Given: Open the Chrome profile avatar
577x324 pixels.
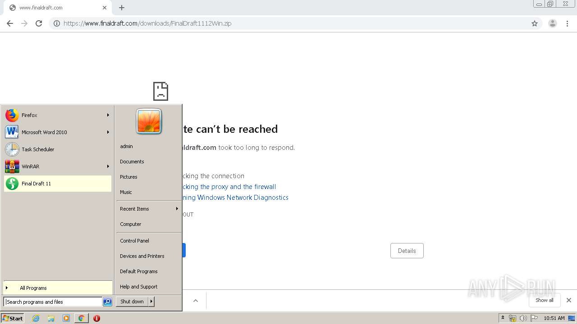Looking at the screenshot, I should point(553,23).
